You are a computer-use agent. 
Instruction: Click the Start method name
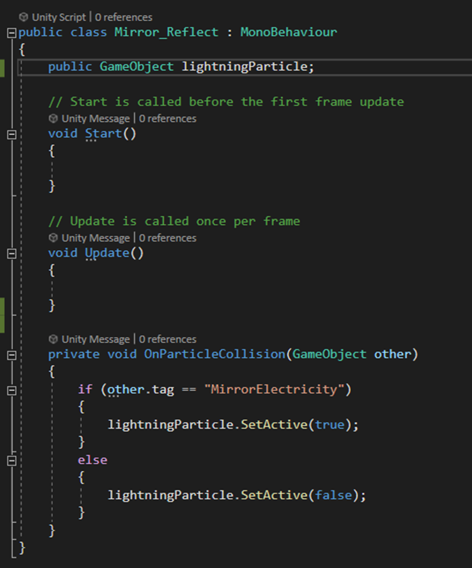point(103,134)
